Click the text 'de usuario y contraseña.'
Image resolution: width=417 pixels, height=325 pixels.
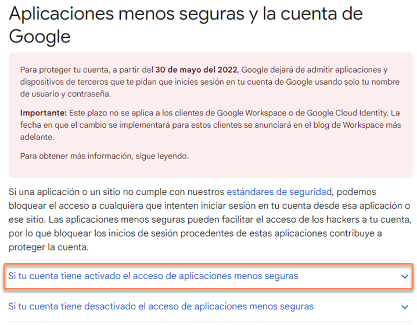coord(66,94)
